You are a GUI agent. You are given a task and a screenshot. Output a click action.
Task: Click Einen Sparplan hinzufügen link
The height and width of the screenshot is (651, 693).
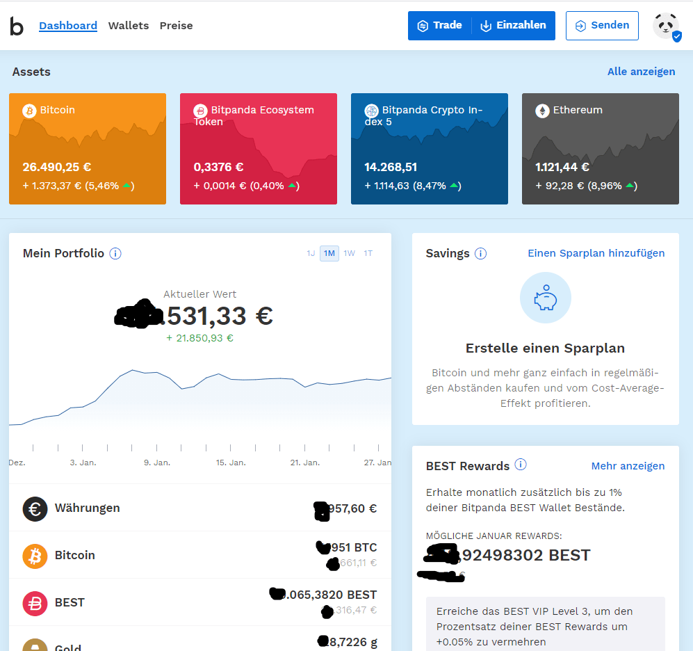596,253
